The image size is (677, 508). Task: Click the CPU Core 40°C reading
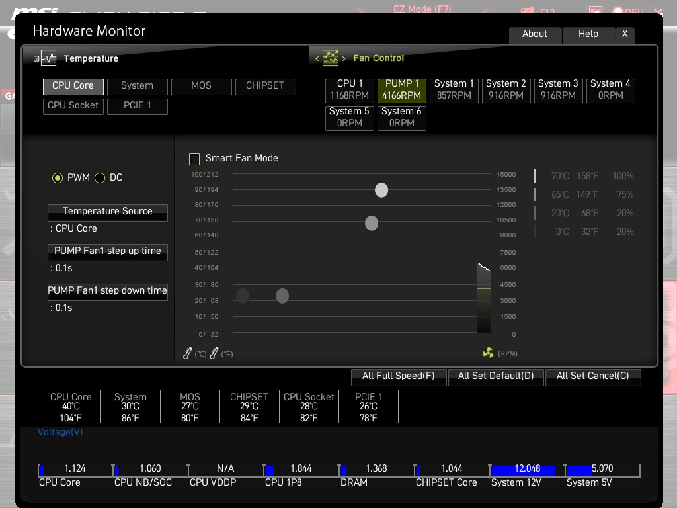point(71,407)
